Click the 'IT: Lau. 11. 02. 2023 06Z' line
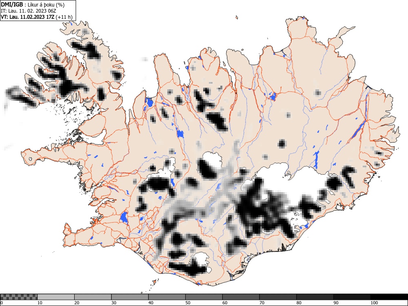This screenshot has height=306, width=408. [x=29, y=11]
